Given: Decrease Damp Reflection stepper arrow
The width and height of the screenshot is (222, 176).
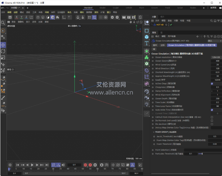Looking at the screenshot, I should click(212, 91).
